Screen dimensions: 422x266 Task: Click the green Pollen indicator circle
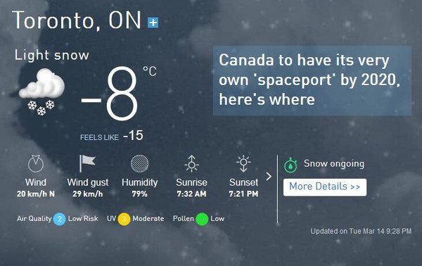202,219
